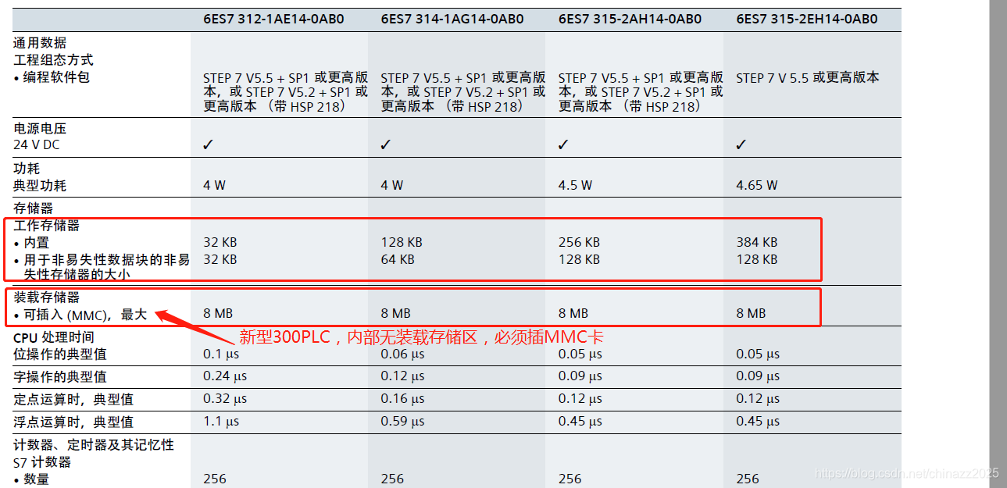The image size is (1007, 488).
Task: Click the 浮点运算时,典型值 row label
Action: [73, 422]
